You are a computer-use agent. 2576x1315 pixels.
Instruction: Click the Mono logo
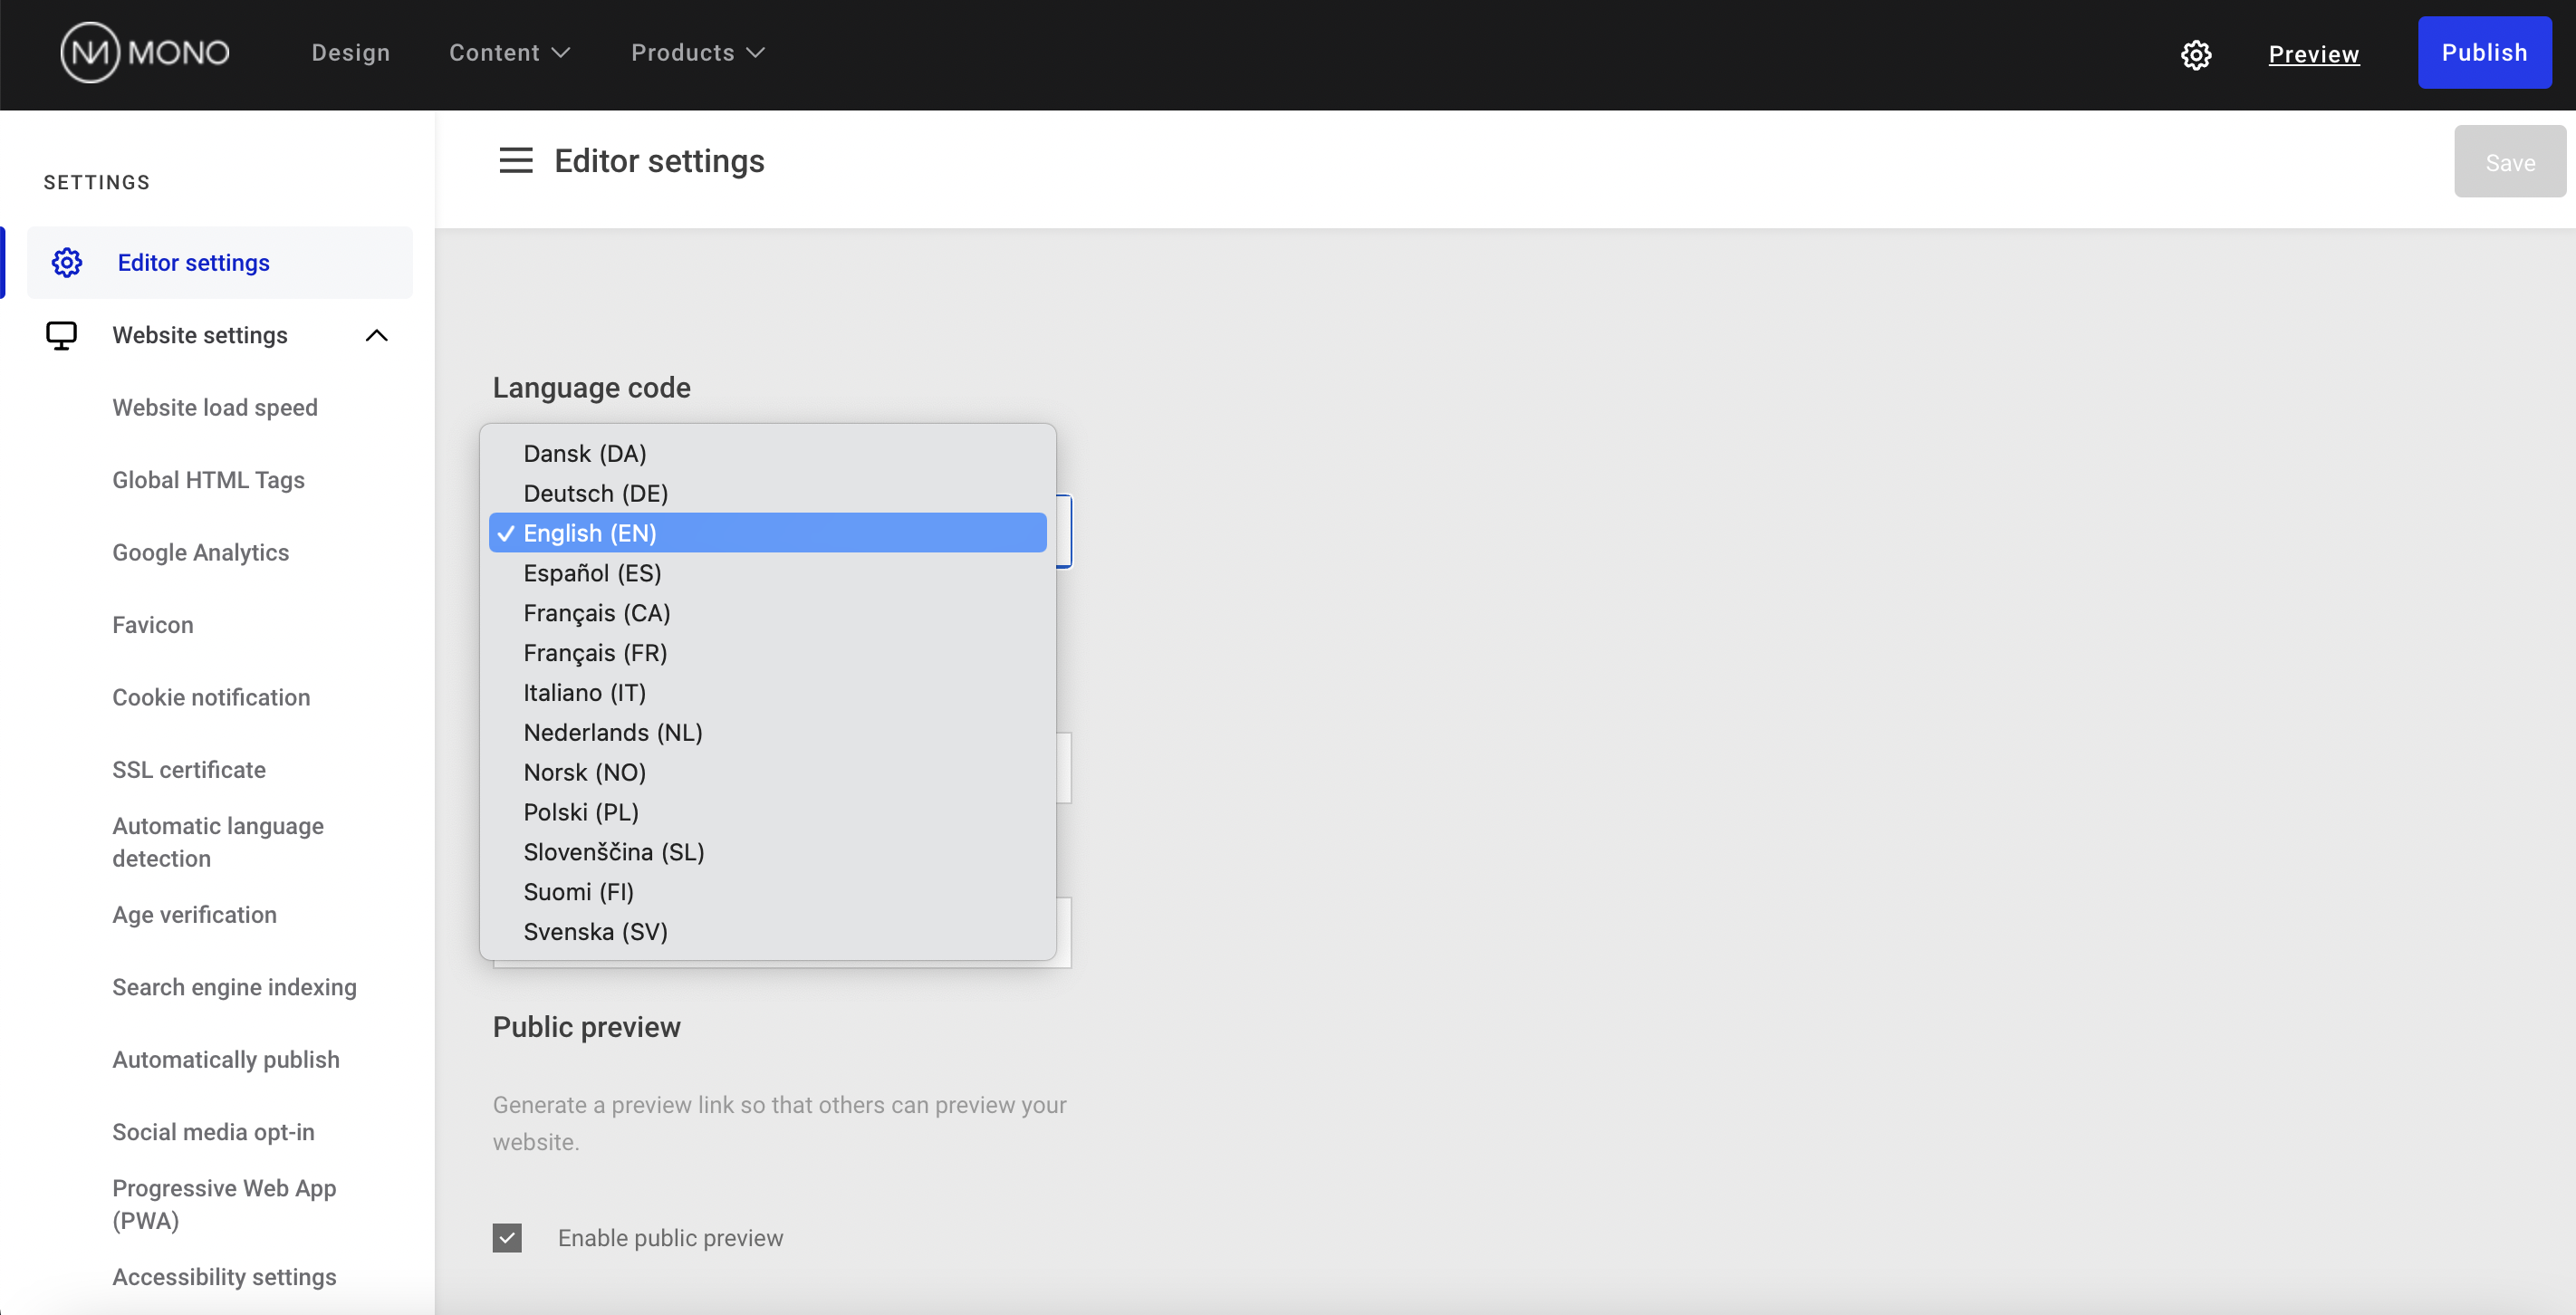click(x=145, y=53)
